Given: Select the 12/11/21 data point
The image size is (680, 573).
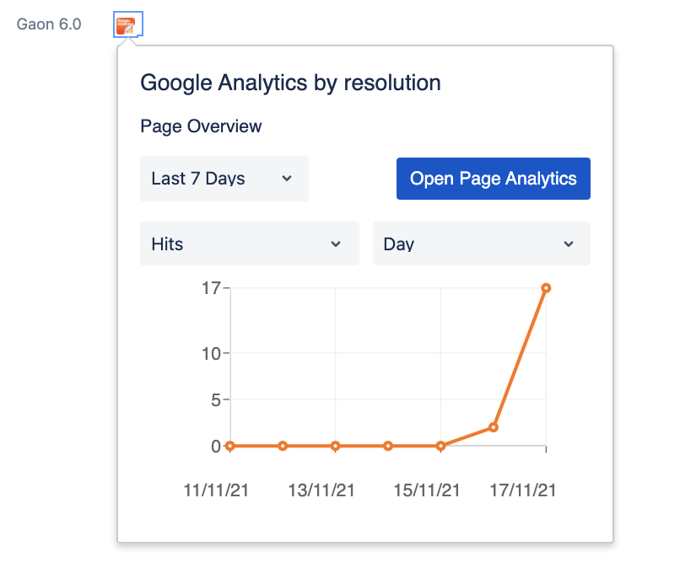Looking at the screenshot, I should 283,446.
